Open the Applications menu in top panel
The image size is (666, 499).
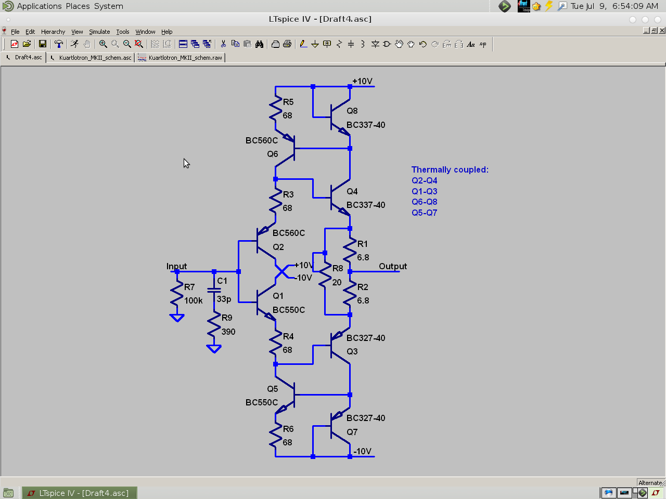[x=39, y=6]
